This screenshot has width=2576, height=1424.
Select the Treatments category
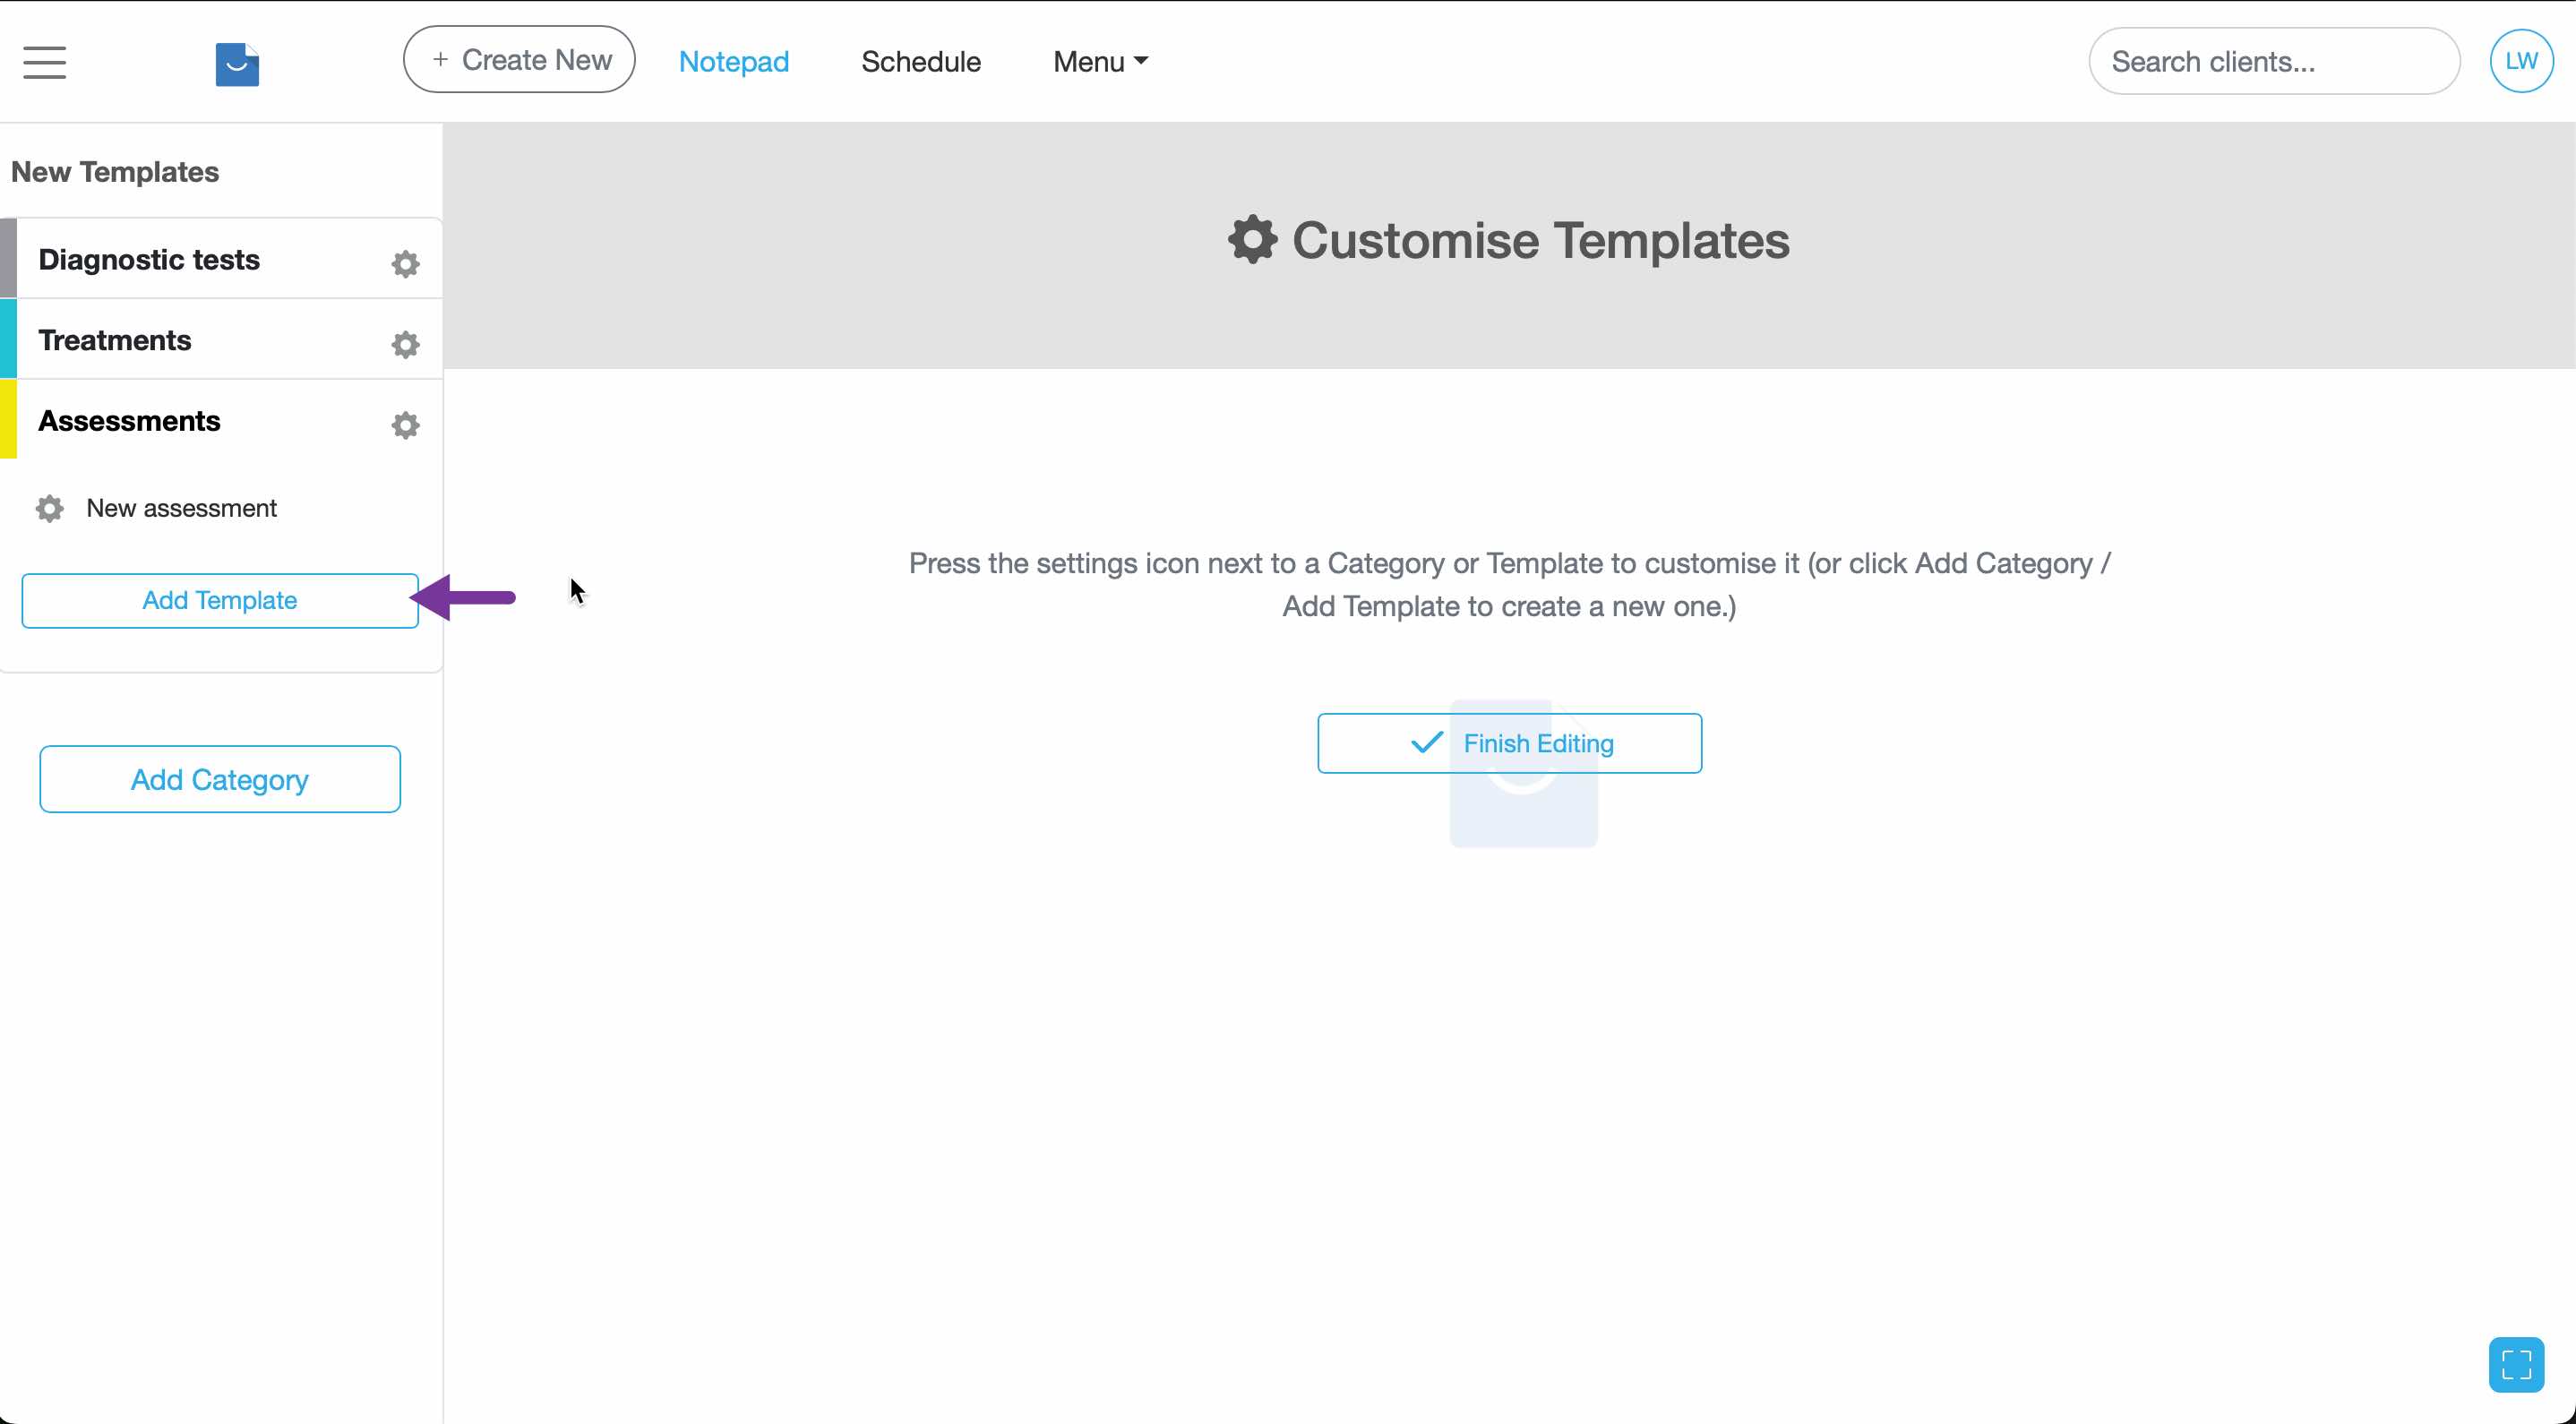pos(115,340)
